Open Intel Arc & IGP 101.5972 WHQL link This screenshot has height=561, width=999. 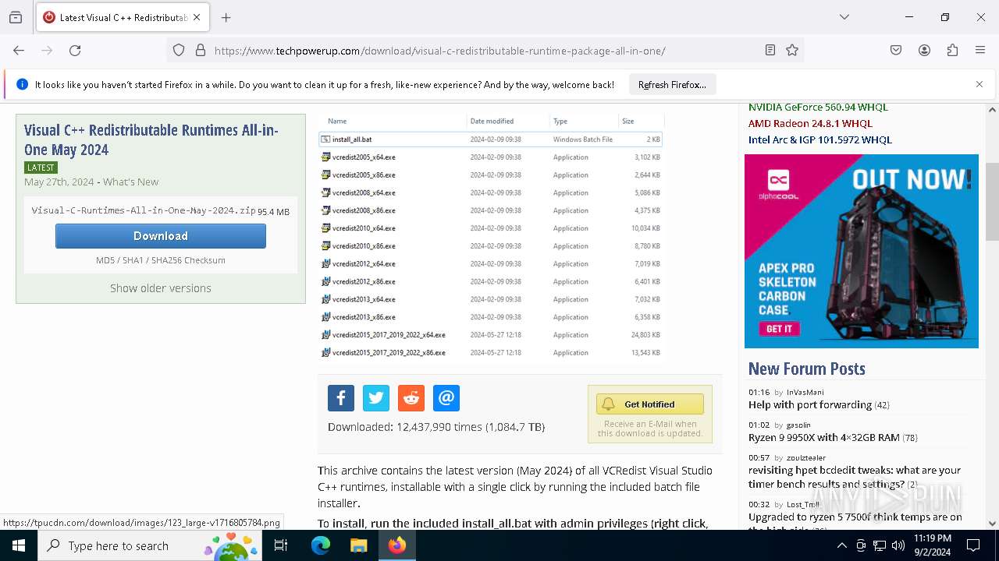[x=820, y=139]
